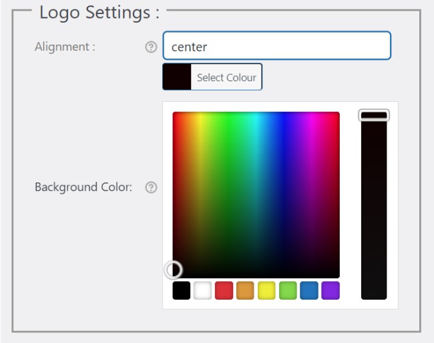Viewport: 434px width, 343px height.
Task: Choose the yellow palette swatch
Action: coord(266,290)
